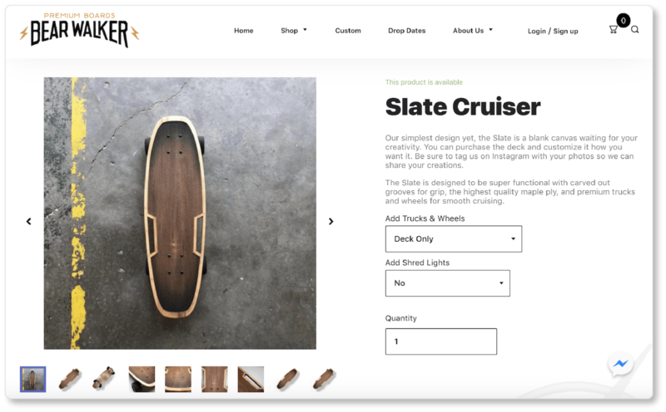This screenshot has width=666, height=412.
Task: Select the sixth product thumbnail
Action: coord(215,379)
